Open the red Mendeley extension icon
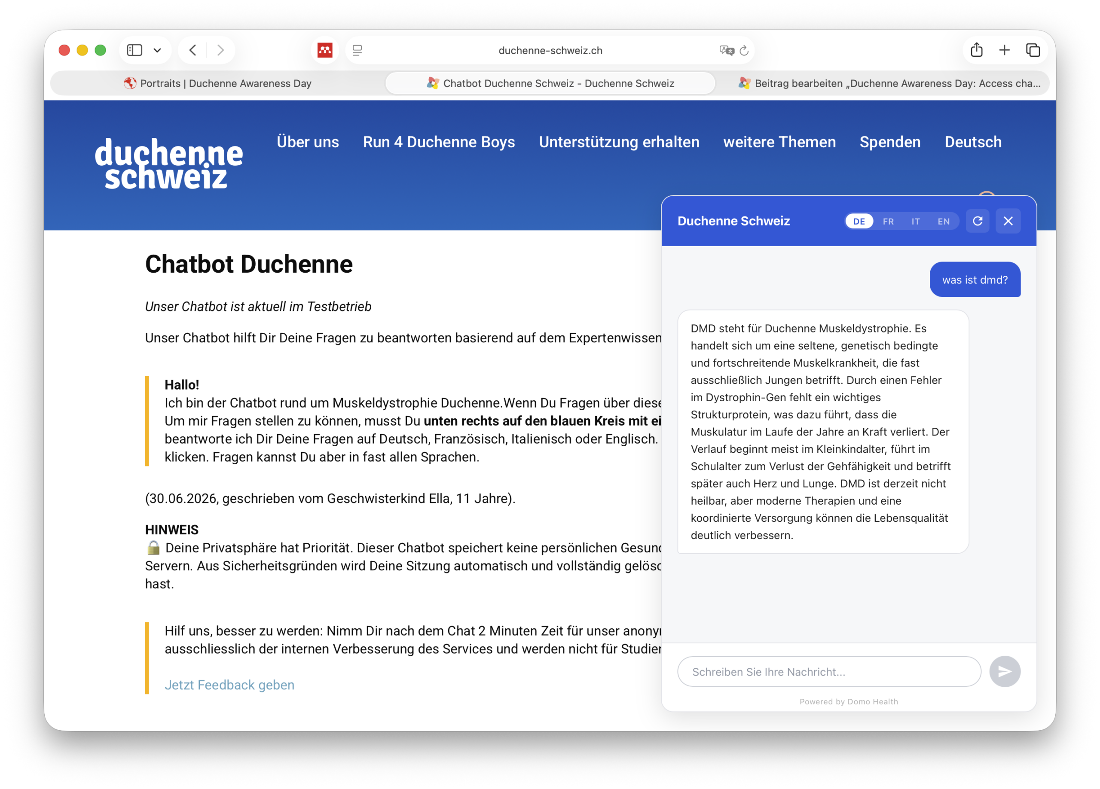The width and height of the screenshot is (1100, 789). pyautogui.click(x=324, y=50)
